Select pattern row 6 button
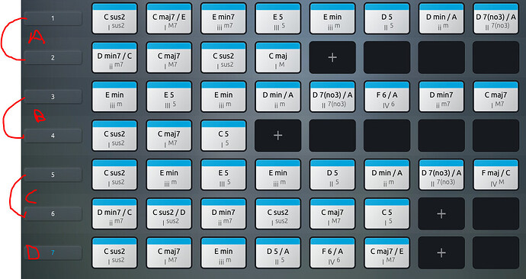The height and width of the screenshot is (279, 526). click(x=53, y=213)
